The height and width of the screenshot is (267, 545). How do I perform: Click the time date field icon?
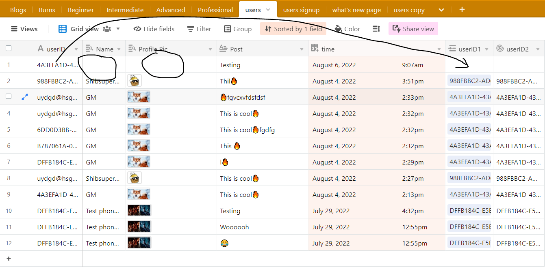(x=315, y=49)
